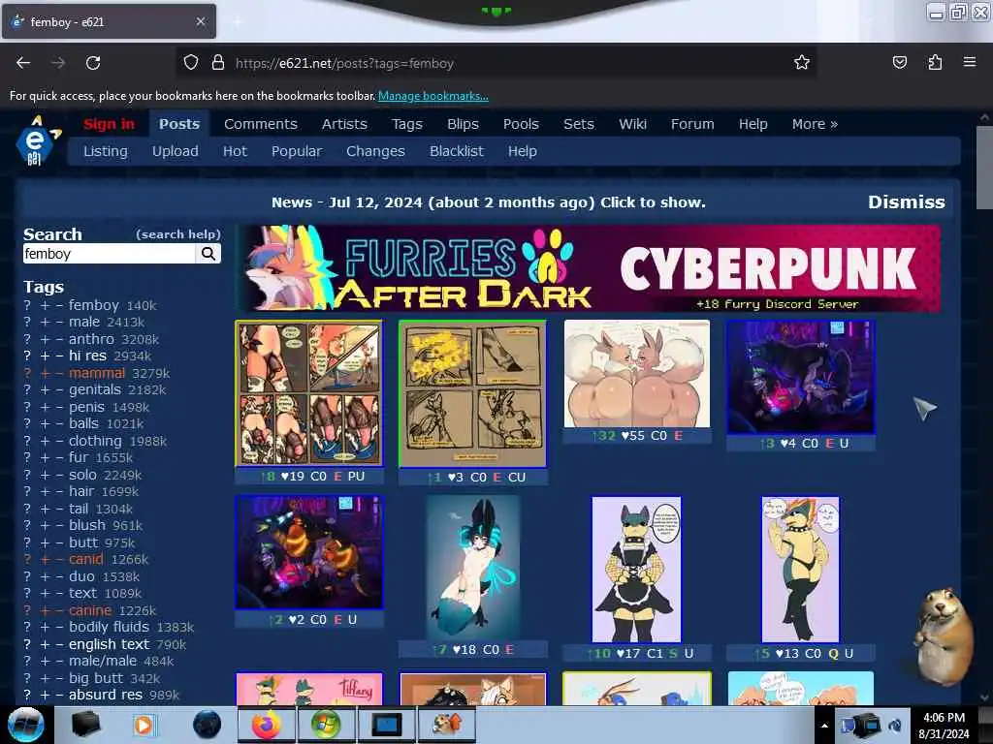Include the 'english text' tag with plus
The height and width of the screenshot is (744, 993).
tap(45, 644)
